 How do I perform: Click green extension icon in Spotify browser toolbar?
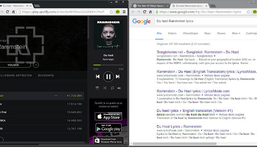[118, 12]
